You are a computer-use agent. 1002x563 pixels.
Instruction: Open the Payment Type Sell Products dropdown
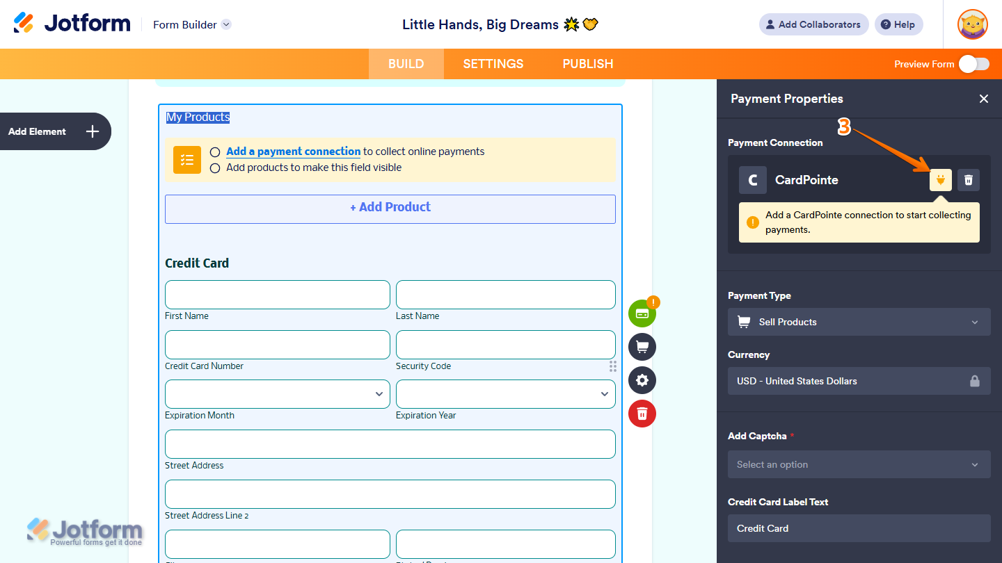click(x=859, y=322)
